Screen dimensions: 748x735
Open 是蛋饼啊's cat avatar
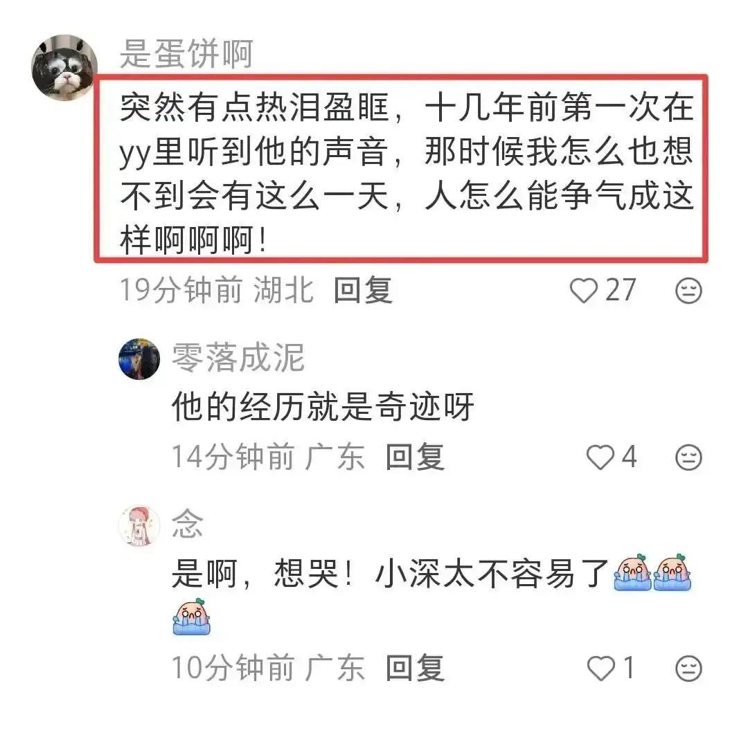[x=64, y=67]
